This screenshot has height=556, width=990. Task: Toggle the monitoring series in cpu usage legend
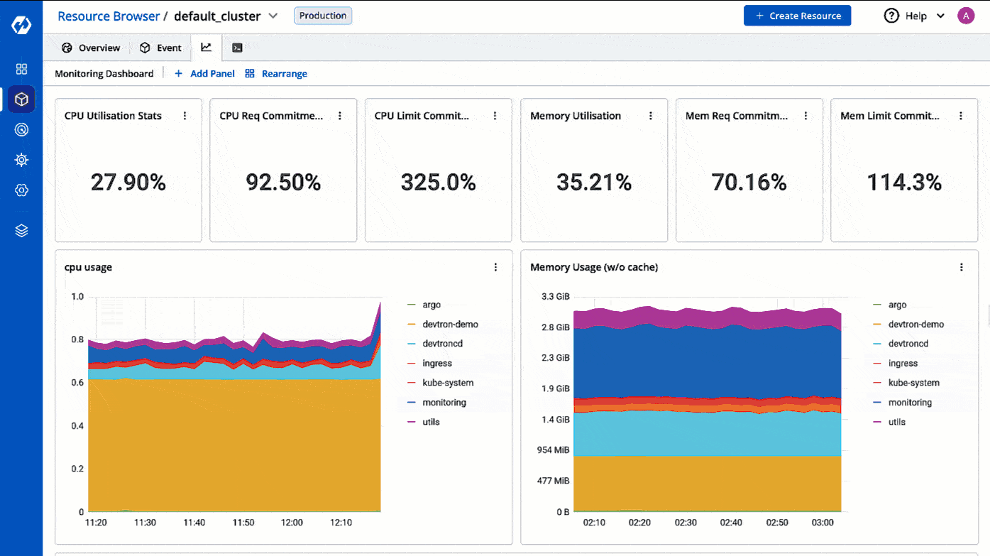click(444, 402)
